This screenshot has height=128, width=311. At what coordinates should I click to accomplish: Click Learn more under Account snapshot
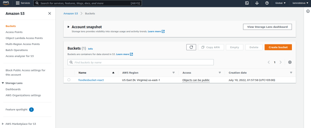[x=154, y=31]
